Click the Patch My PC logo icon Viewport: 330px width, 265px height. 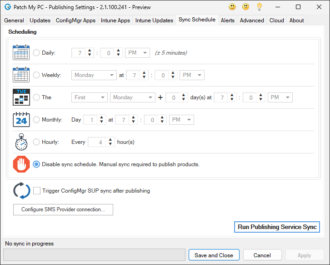(8, 7)
